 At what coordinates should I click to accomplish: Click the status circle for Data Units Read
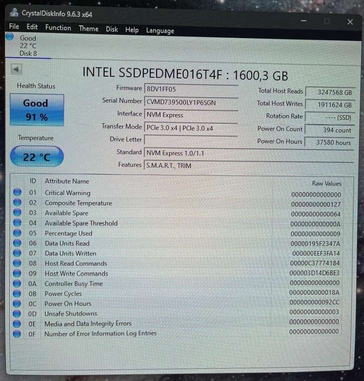click(x=17, y=243)
